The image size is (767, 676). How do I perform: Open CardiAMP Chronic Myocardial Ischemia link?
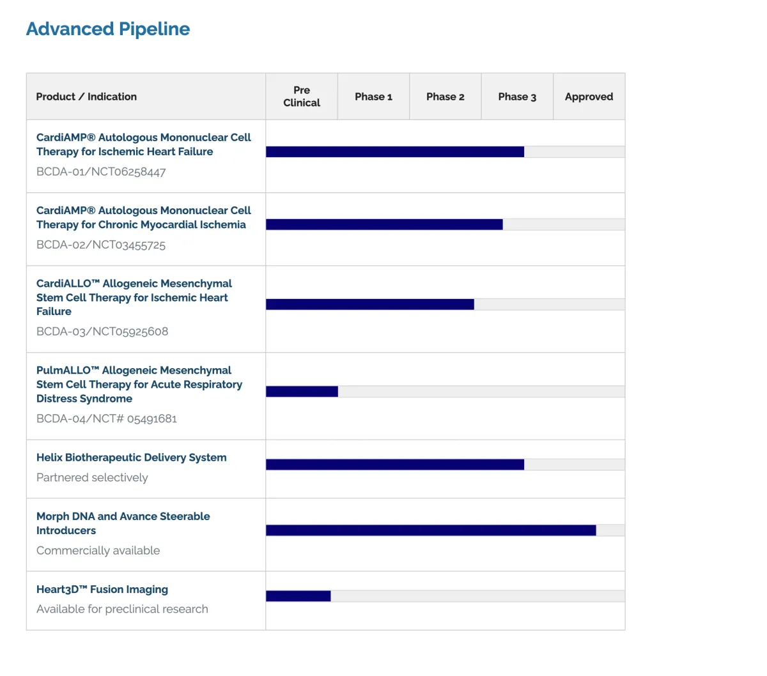[x=144, y=217]
